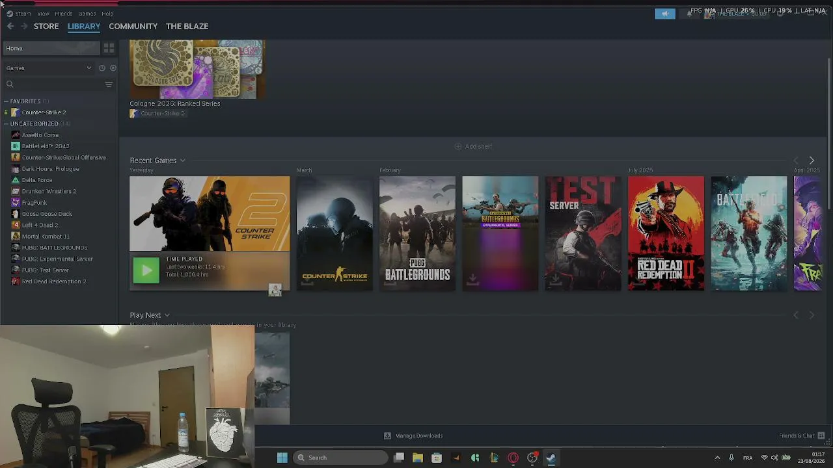Select PUBG: Test Server in the list
The height and width of the screenshot is (468, 833).
[46, 270]
